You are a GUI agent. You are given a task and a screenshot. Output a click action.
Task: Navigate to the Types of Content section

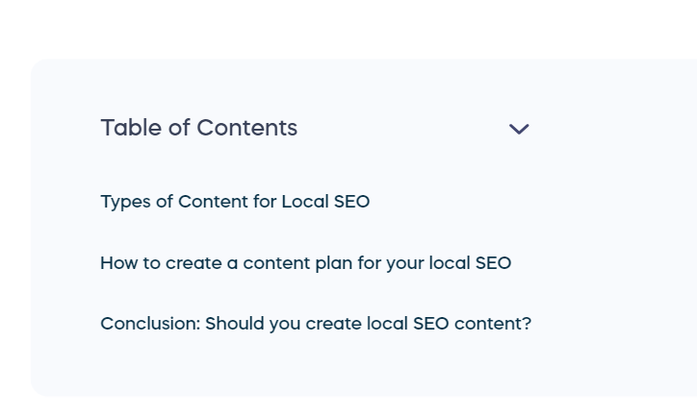(x=235, y=202)
